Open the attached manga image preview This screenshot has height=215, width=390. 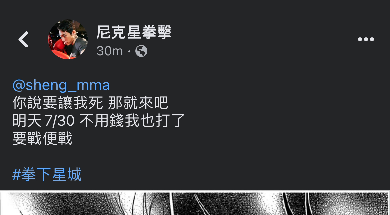tap(195, 203)
